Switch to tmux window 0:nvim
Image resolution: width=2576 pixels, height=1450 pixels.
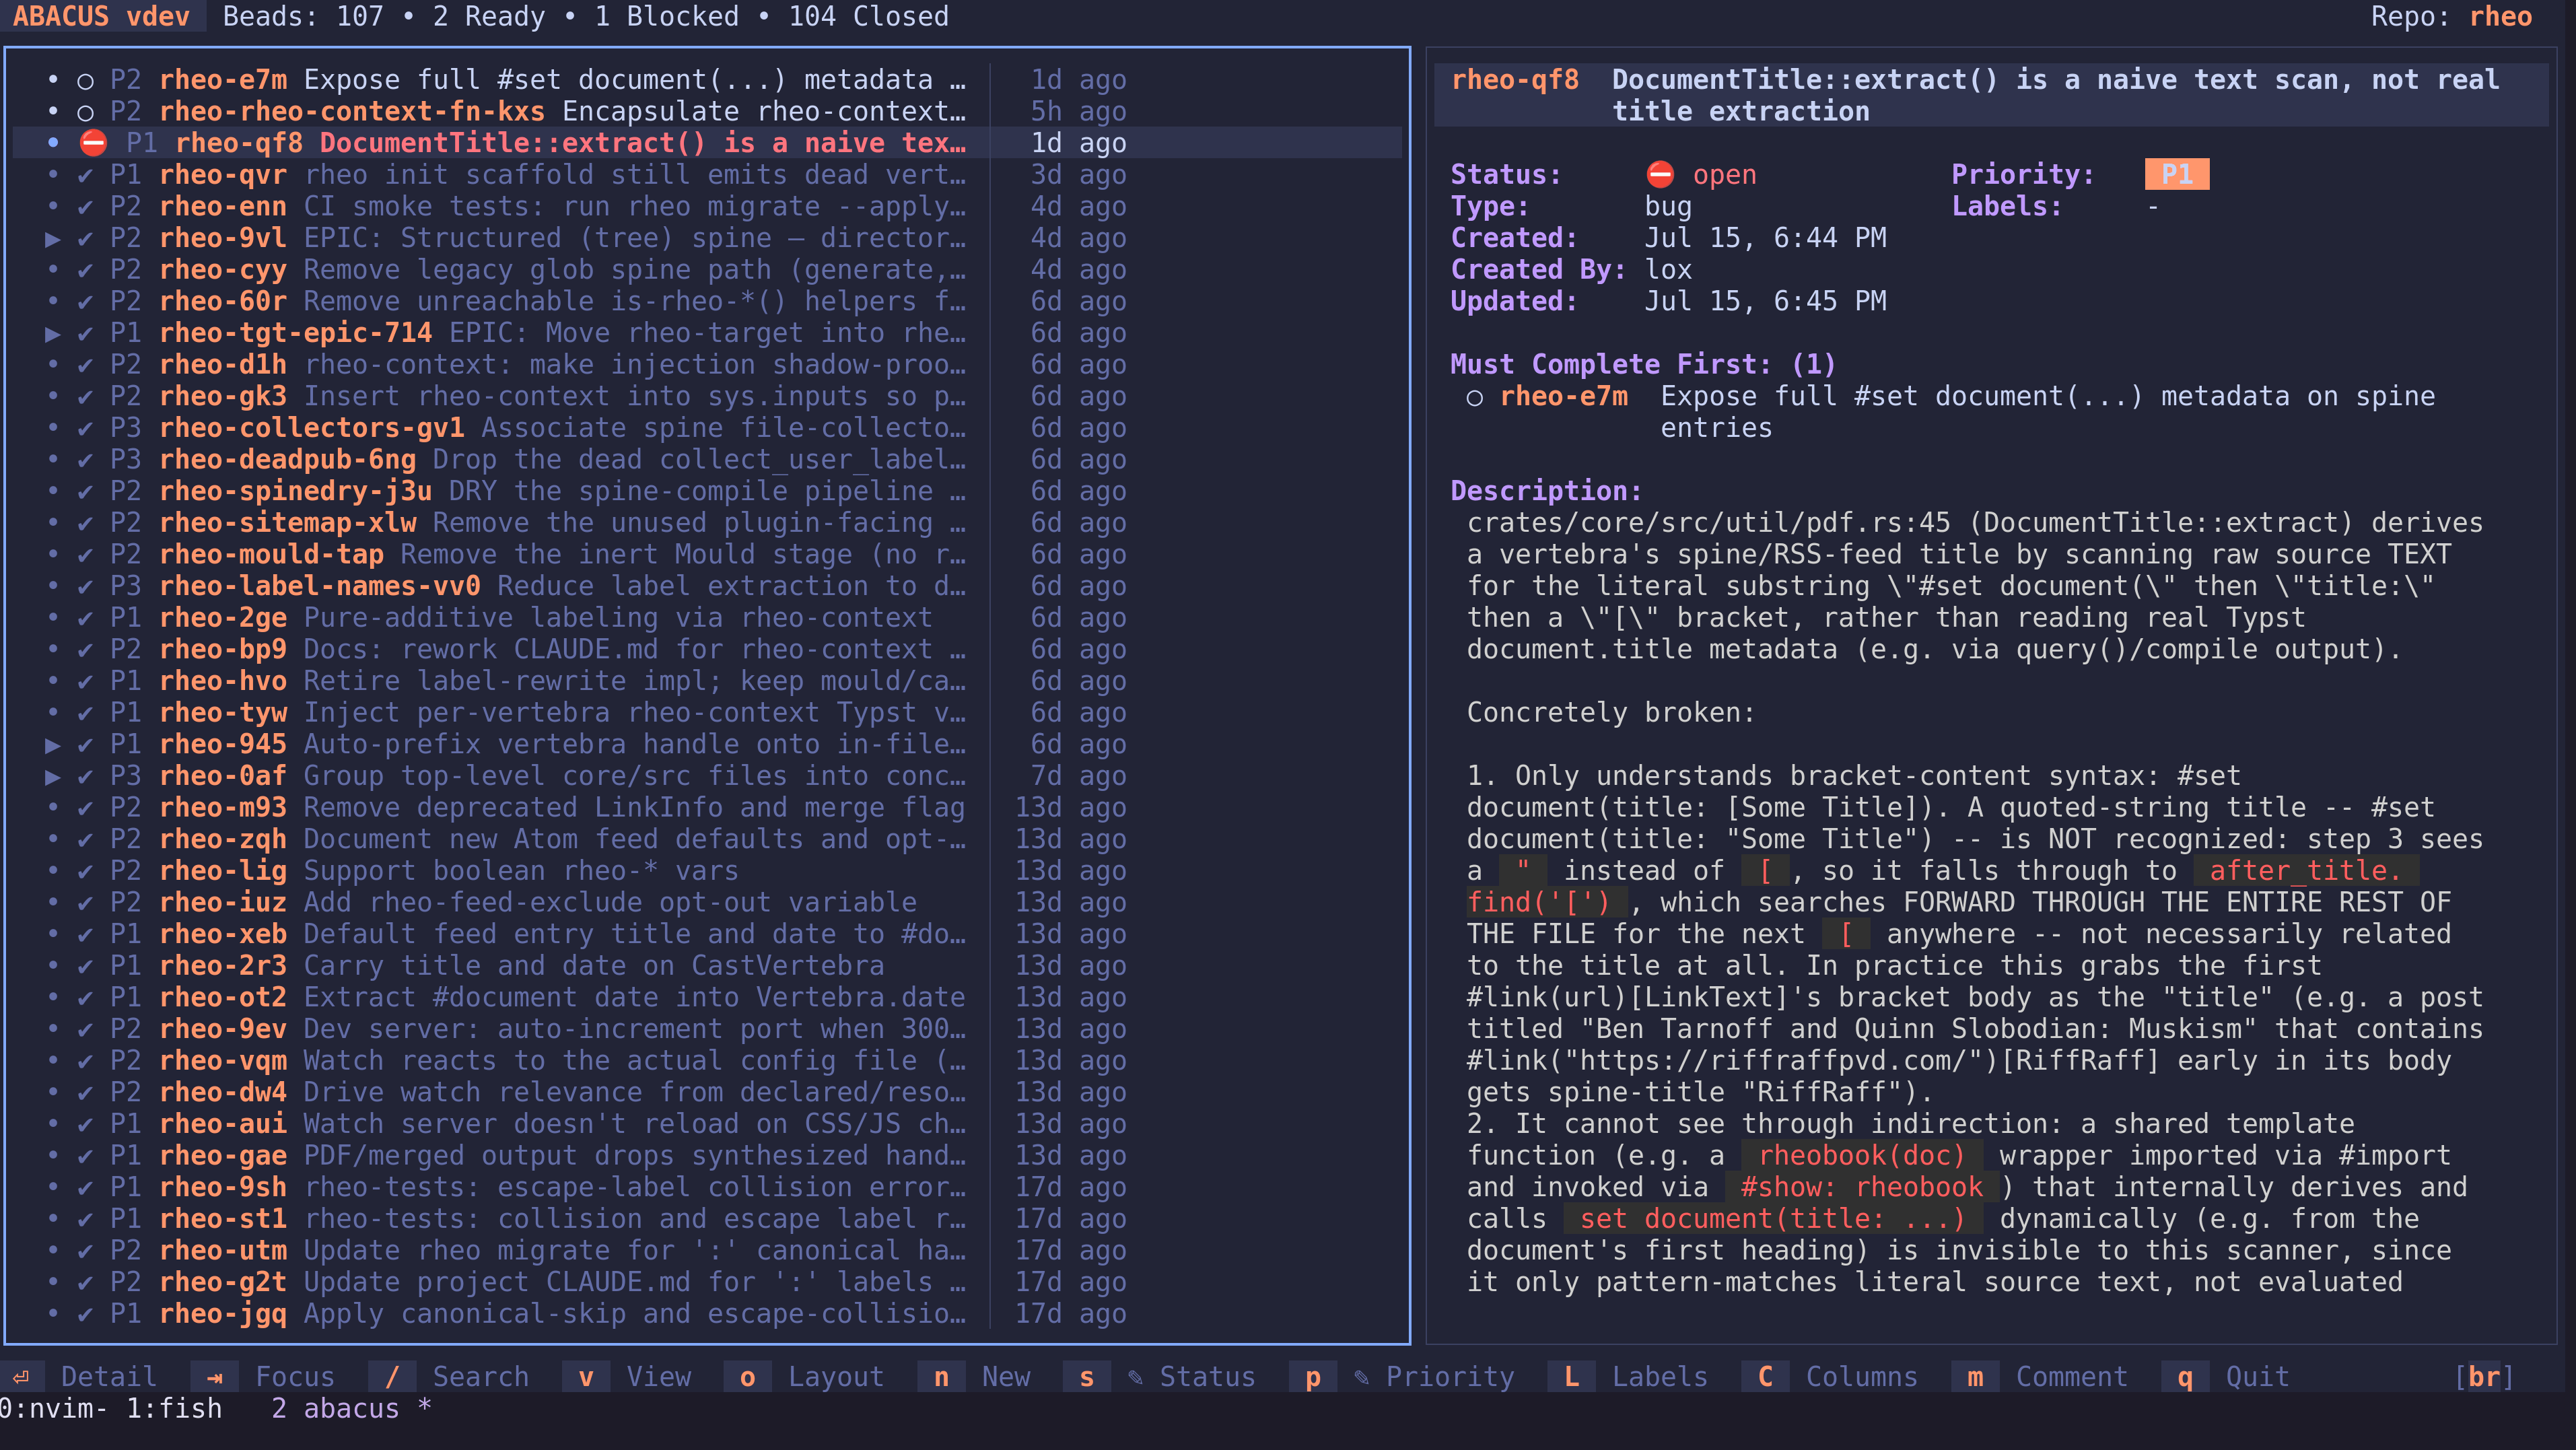tap(53, 1409)
